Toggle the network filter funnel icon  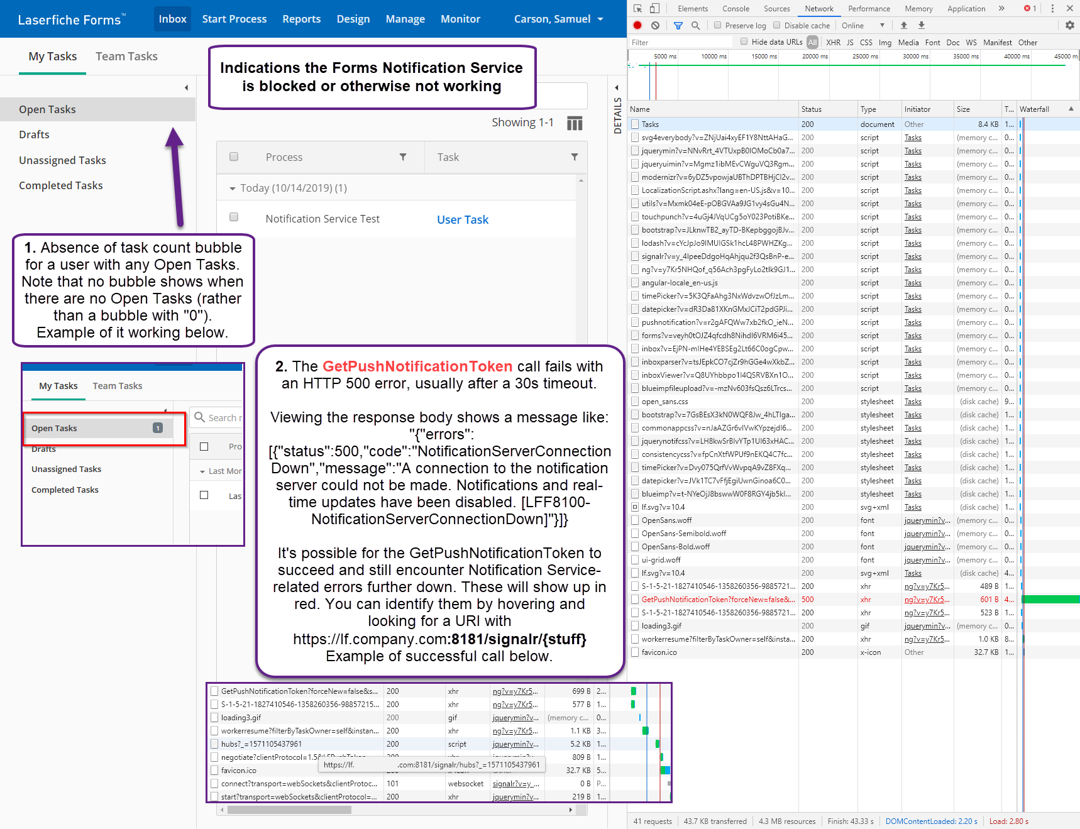click(x=678, y=26)
